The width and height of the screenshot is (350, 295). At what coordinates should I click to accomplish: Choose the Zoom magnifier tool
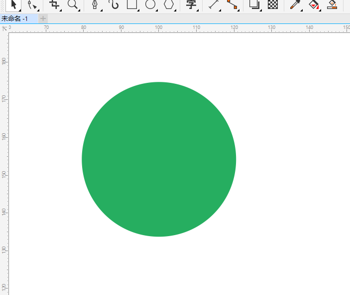(x=73, y=5)
